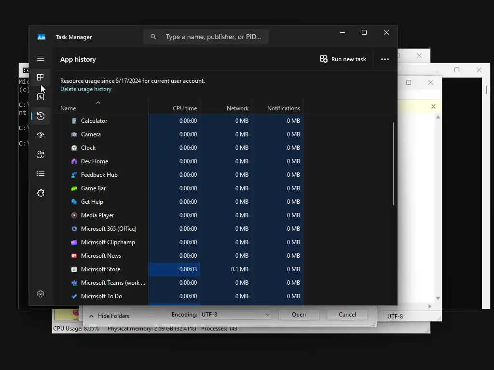Select the Microsoft Teams (work ... row name
Viewport: 494px width, 370px height.
[x=113, y=283]
